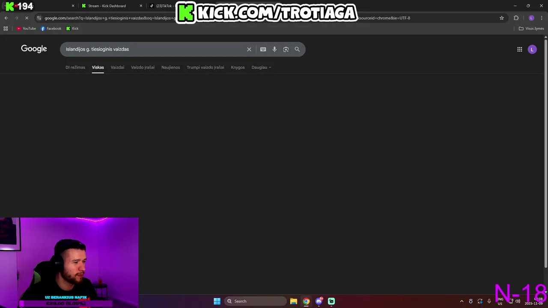Open the teal app icon beside Discord
The height and width of the screenshot is (308, 548).
(331, 301)
